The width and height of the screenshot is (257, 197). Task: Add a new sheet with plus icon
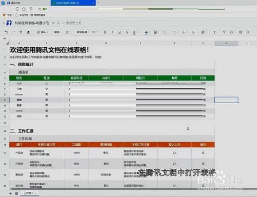point(11,193)
